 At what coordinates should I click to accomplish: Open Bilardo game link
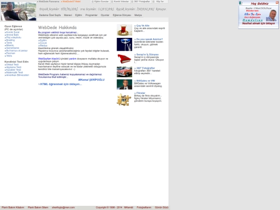[x=10, y=45]
